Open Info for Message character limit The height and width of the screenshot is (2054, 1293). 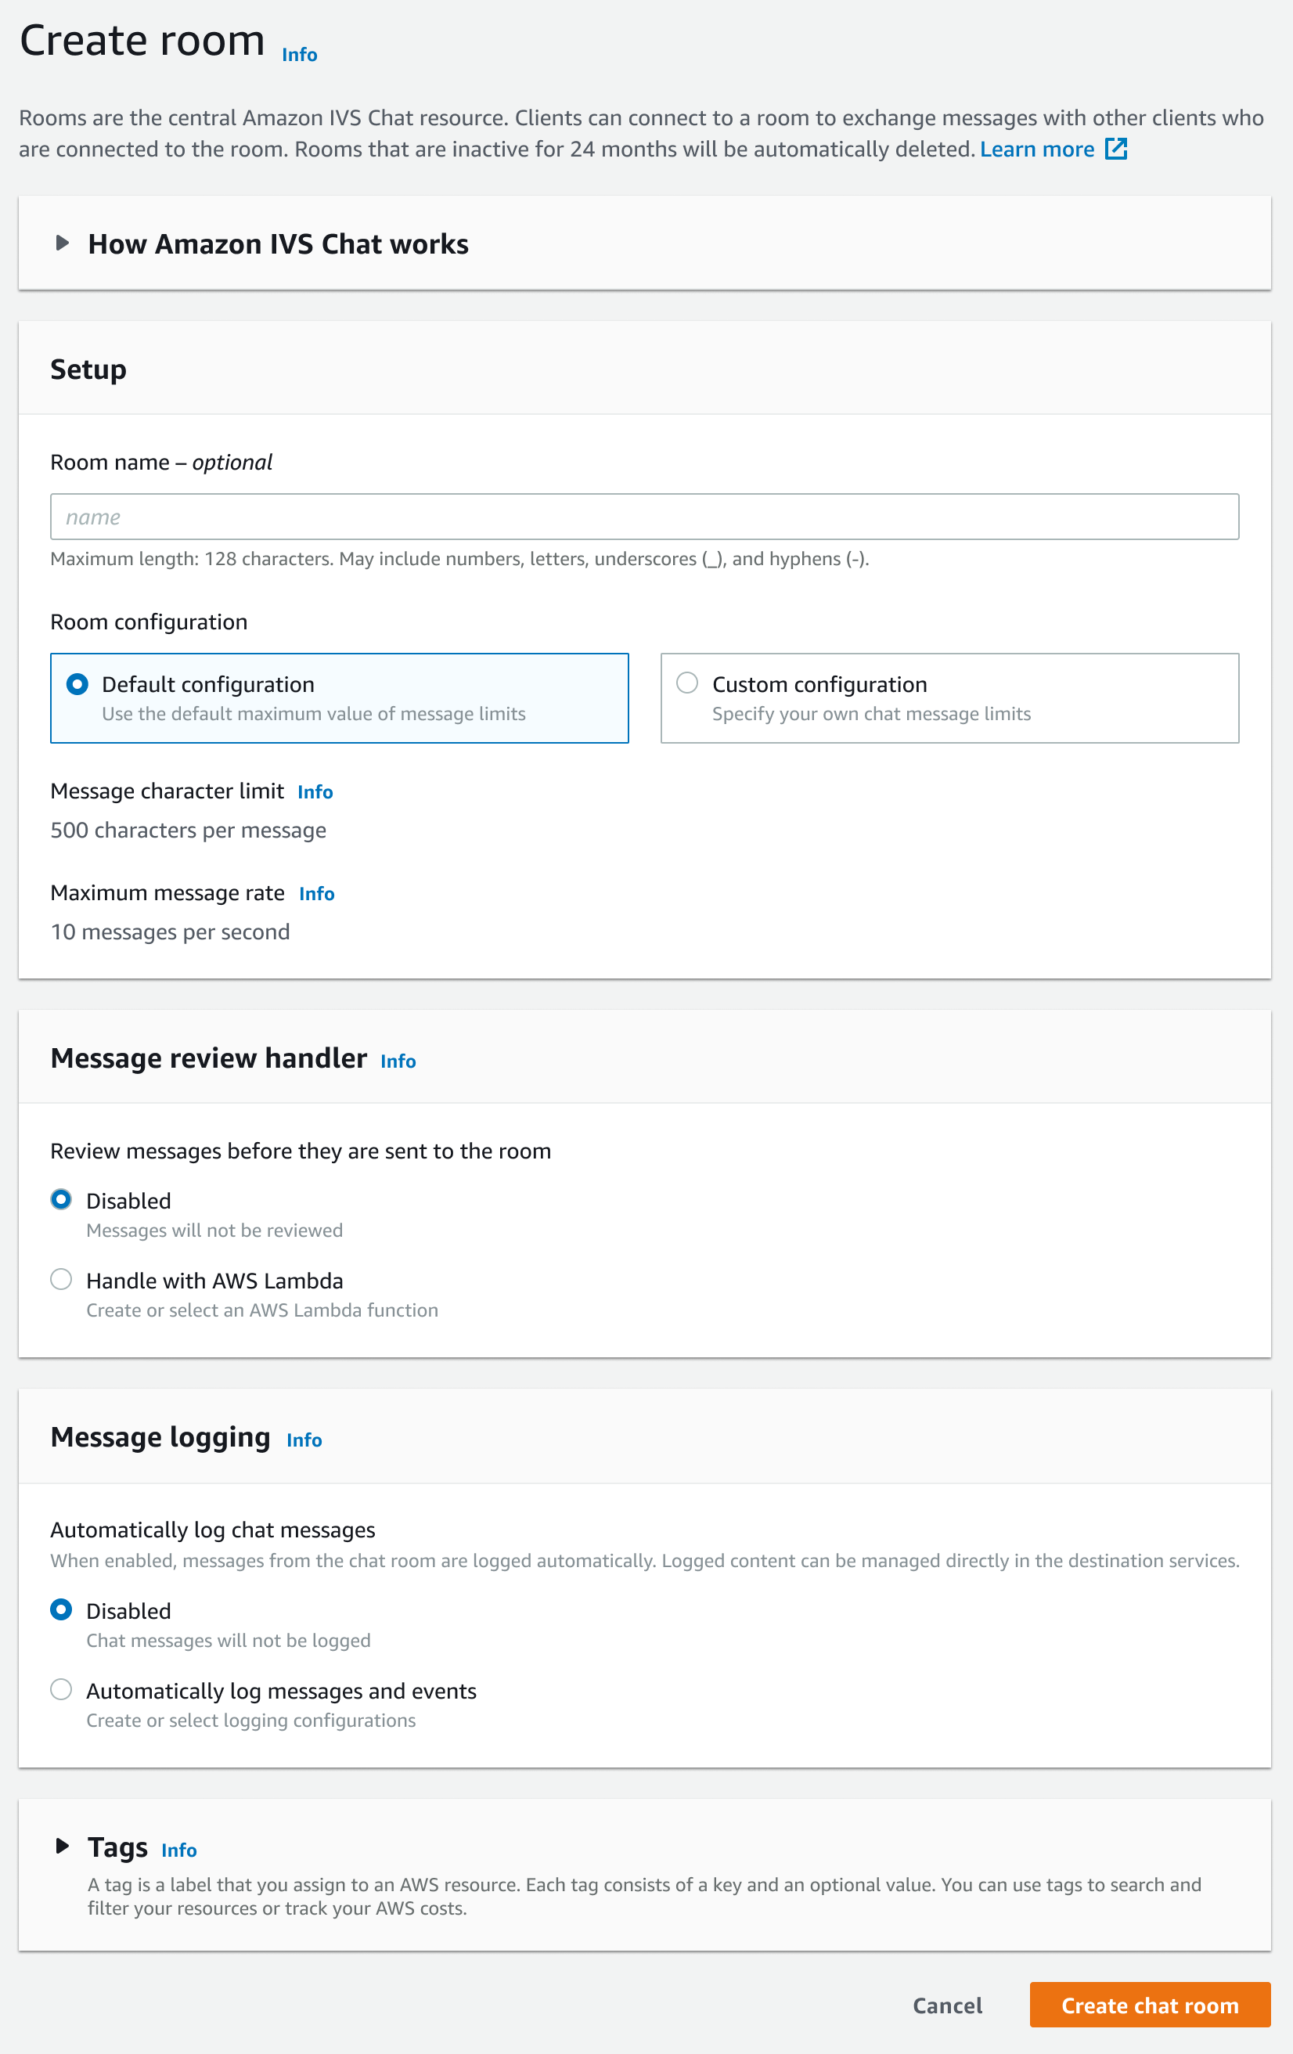click(x=315, y=792)
